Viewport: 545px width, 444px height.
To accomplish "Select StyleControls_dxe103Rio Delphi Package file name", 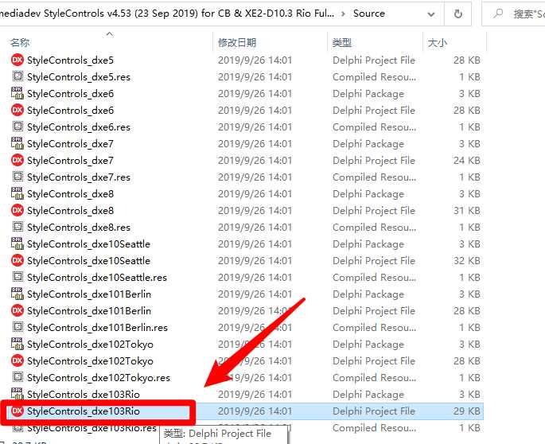I will pyautogui.click(x=84, y=394).
